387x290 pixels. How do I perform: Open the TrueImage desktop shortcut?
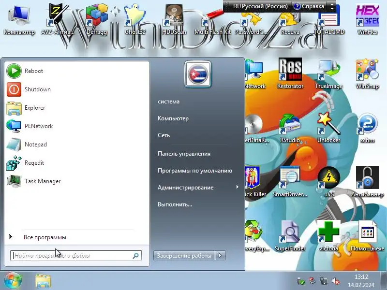click(x=329, y=73)
